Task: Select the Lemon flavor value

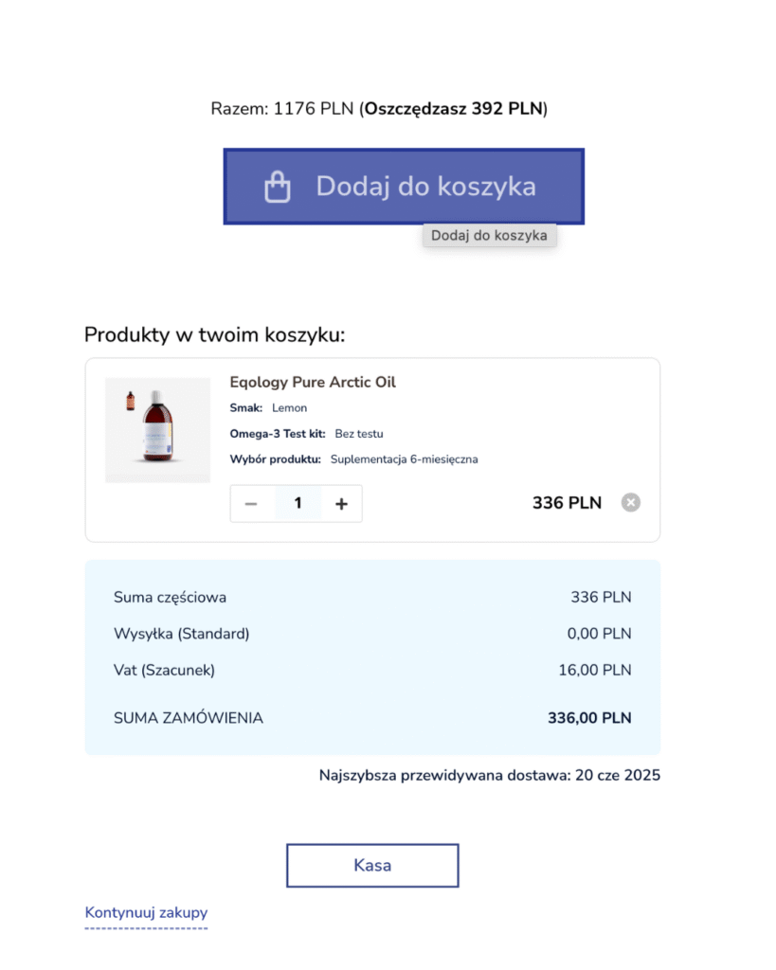Action: 290,408
